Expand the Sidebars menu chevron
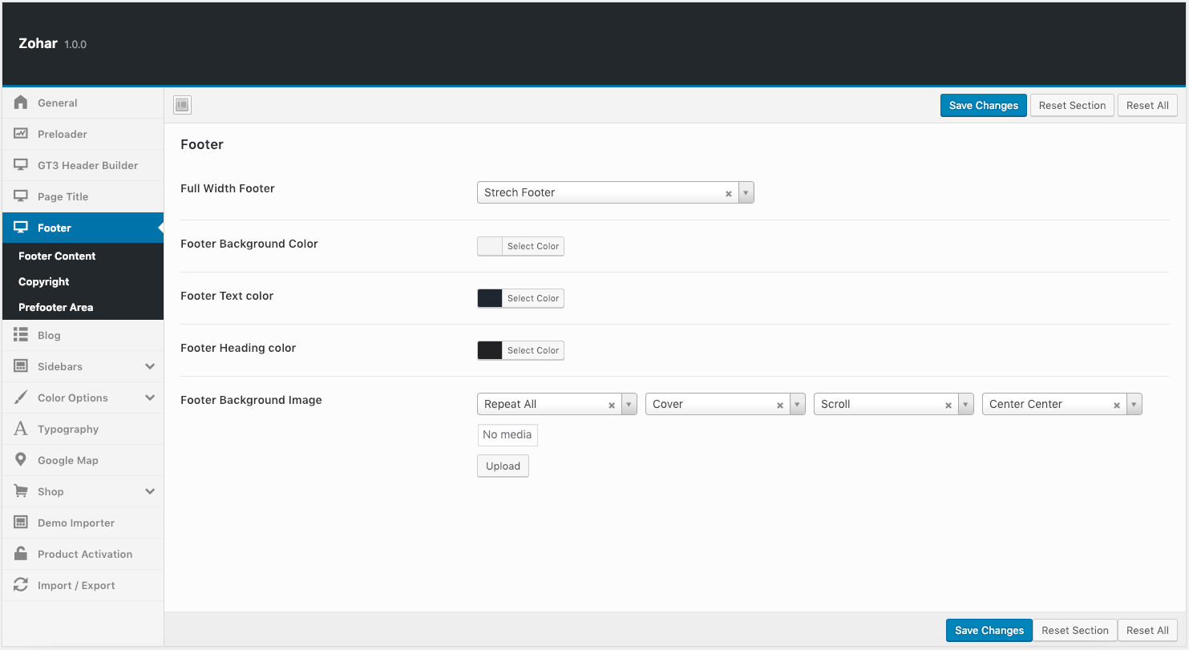This screenshot has height=650, width=1189. click(150, 366)
